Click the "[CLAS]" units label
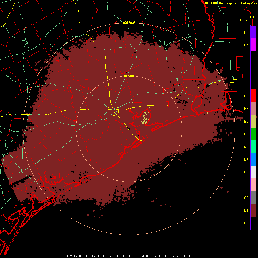Viewport: 258px width, 258px height. [x=242, y=20]
